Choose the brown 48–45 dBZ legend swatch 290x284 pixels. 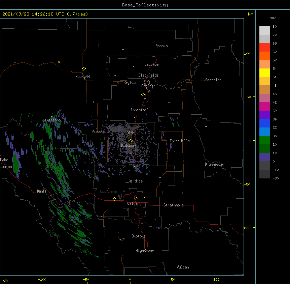point(264,89)
